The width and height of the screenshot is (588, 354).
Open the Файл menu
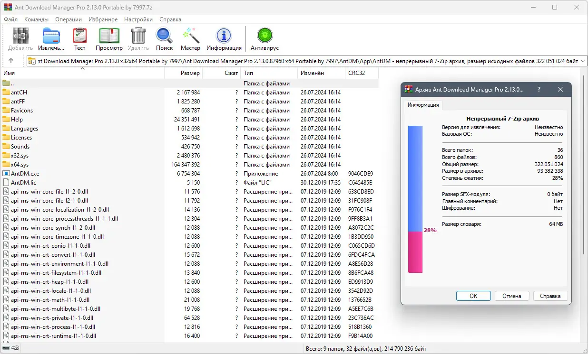pos(10,19)
